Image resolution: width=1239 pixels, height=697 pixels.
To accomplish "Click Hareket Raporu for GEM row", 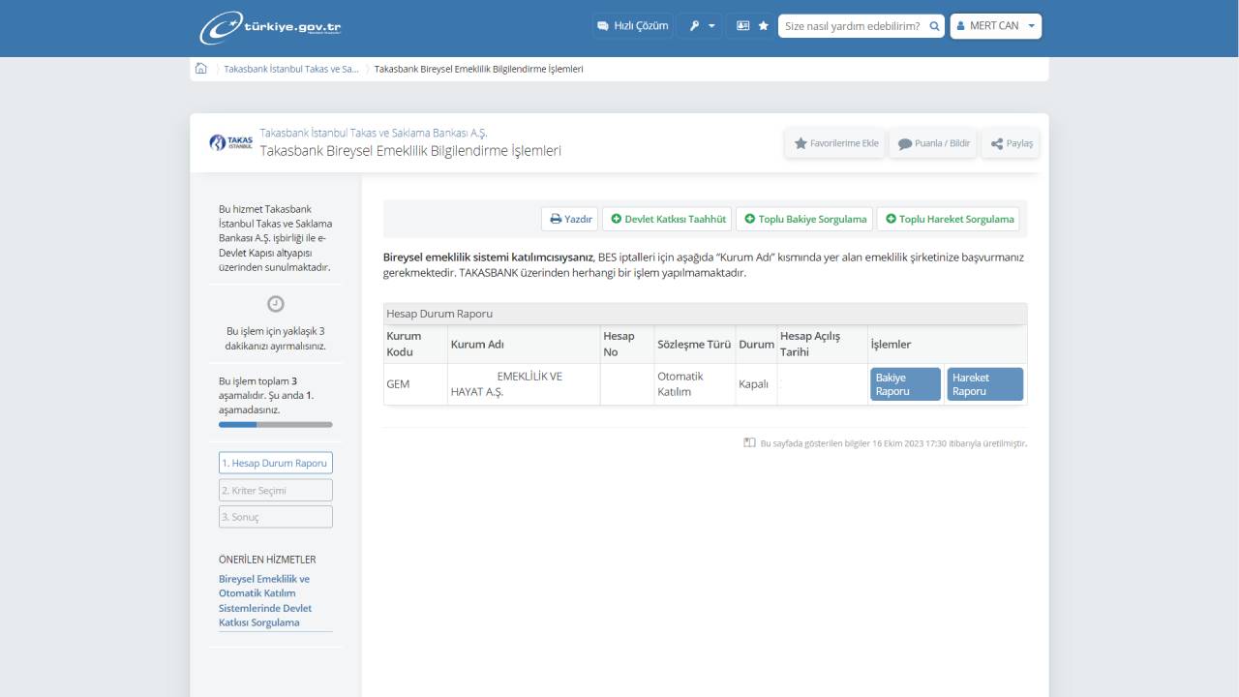I will [x=984, y=384].
